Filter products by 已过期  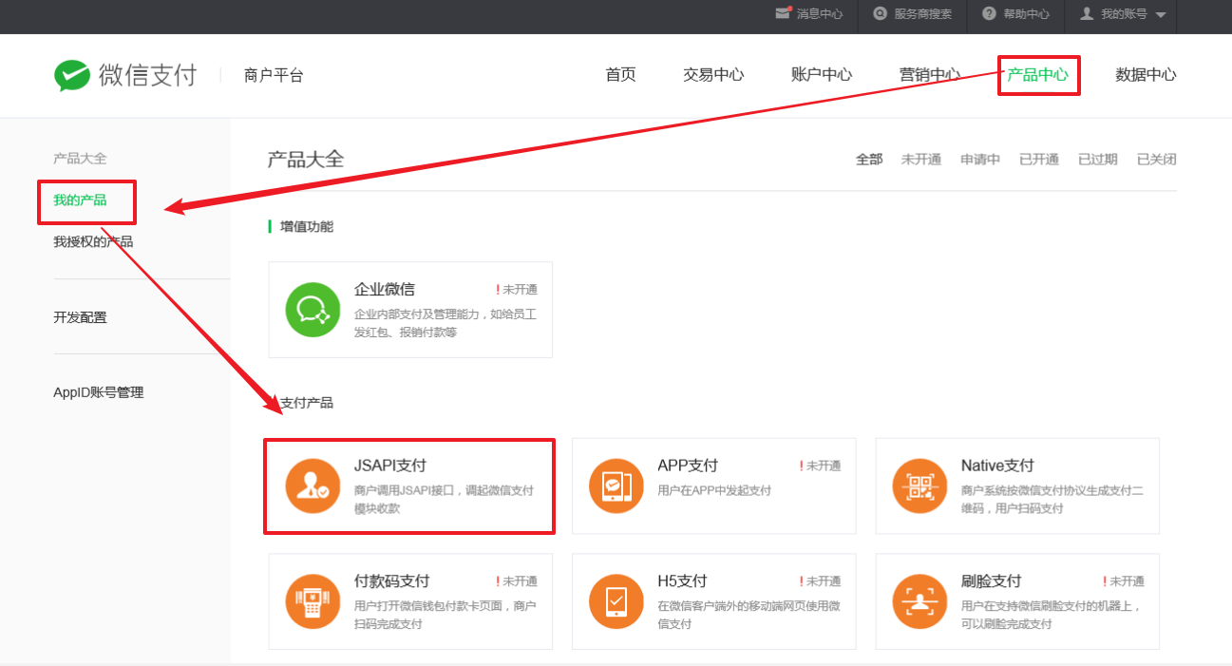1098,160
